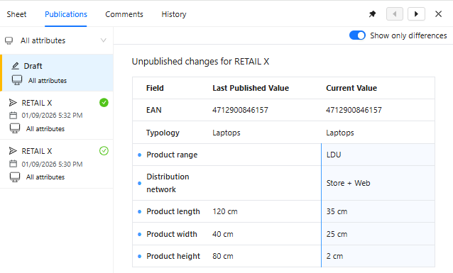Click EAN last published value 4712900846157
The height and width of the screenshot is (273, 453).
pos(241,110)
